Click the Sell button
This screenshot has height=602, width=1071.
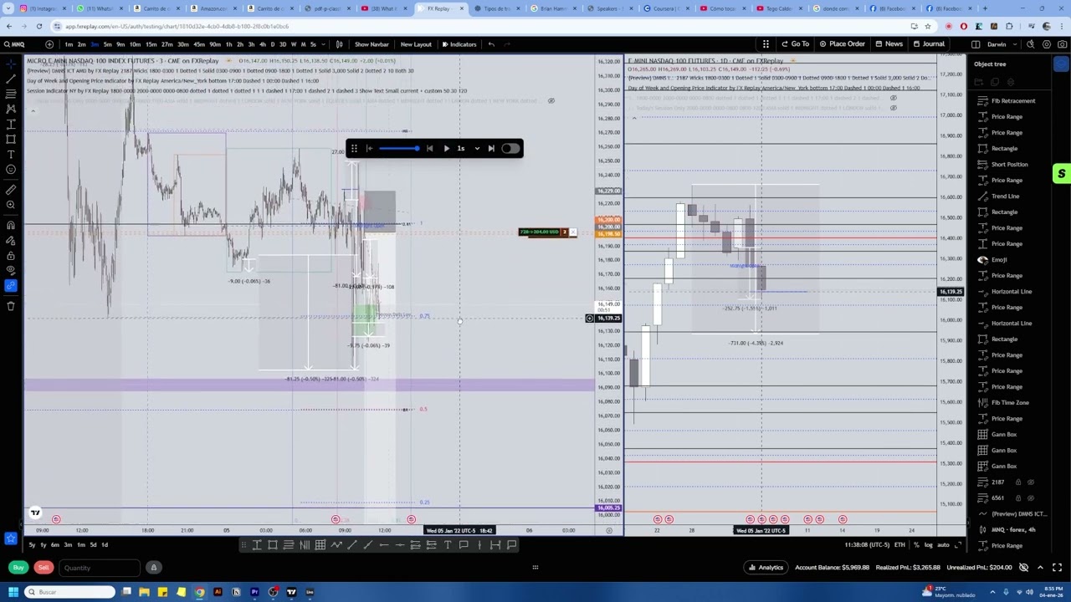[43, 568]
